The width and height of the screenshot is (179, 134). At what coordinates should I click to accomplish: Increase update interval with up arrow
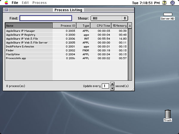point(112,84)
